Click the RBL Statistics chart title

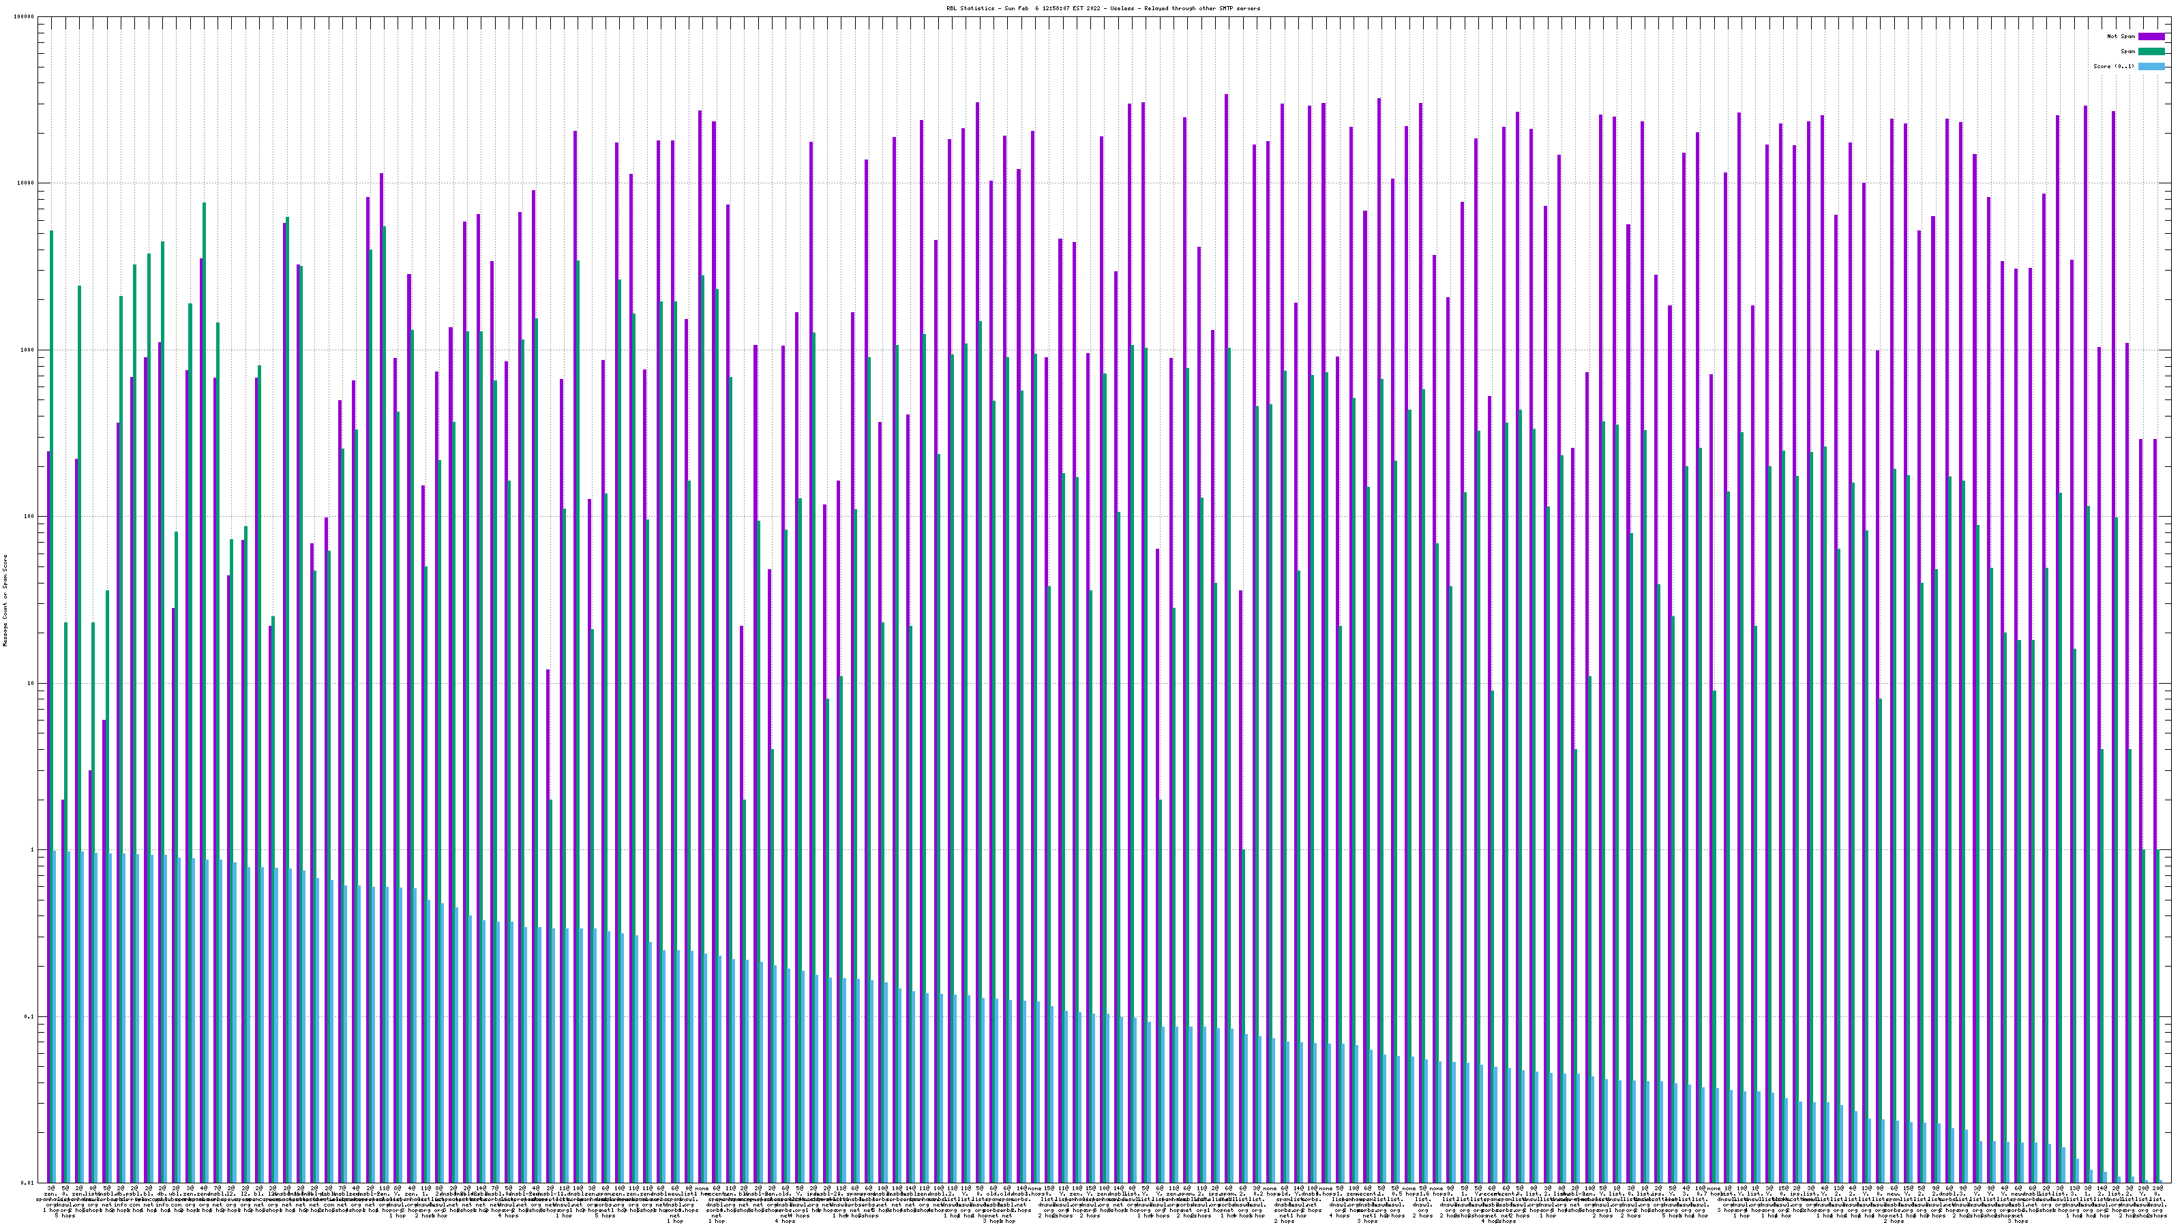click(x=1103, y=8)
